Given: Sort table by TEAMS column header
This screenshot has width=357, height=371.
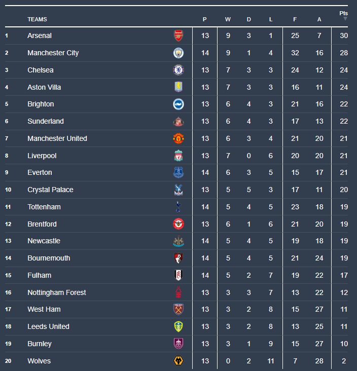Looking at the screenshot, I should 37,20.
